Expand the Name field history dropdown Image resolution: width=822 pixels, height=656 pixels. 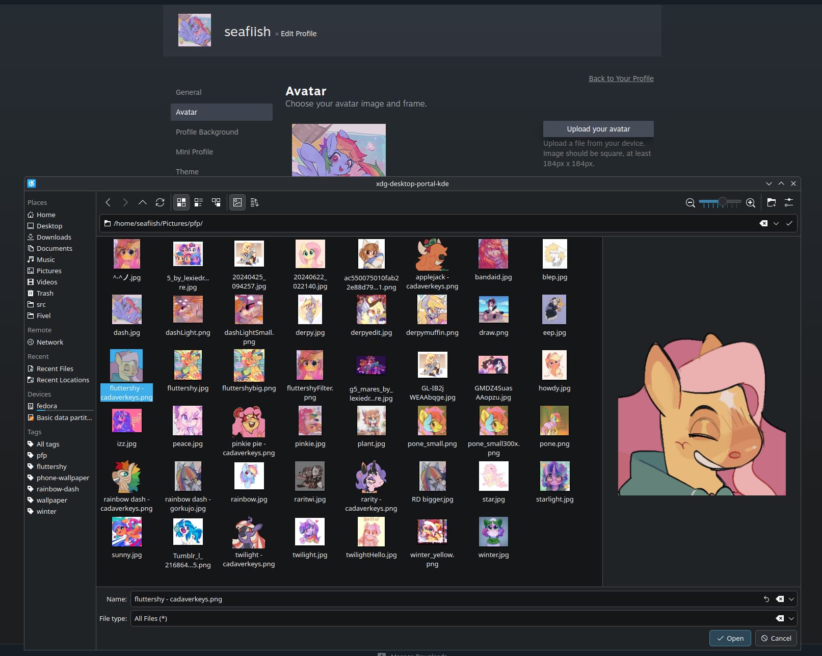[x=791, y=599]
